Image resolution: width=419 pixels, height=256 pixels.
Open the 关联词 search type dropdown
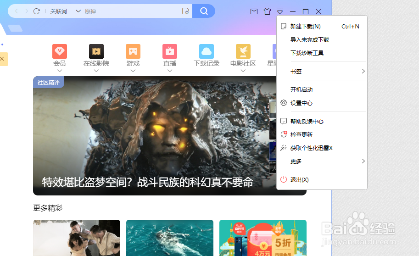[x=65, y=11]
